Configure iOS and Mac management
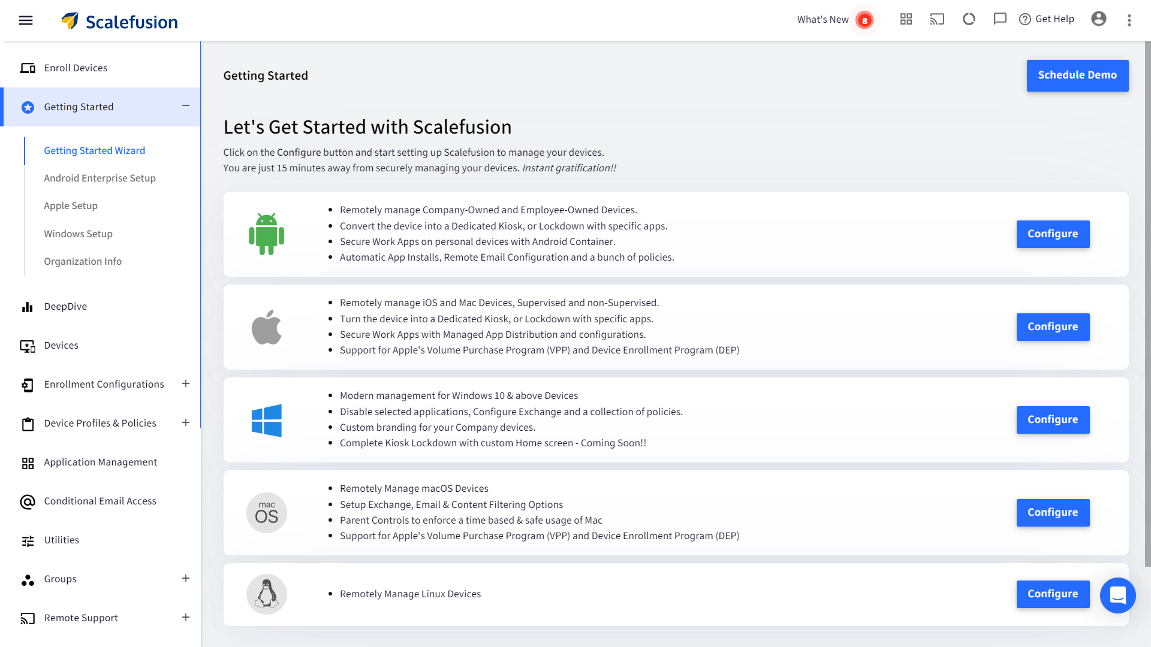Screen dimensions: 1151x647 click(1053, 327)
